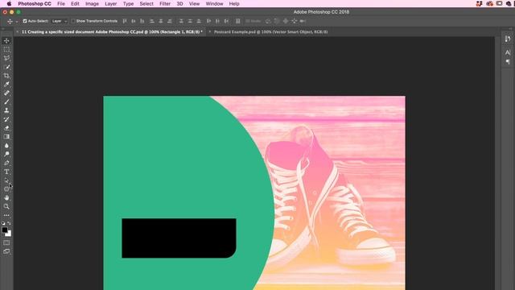This screenshot has height=290, width=515.
Task: Select the Blur tool
Action: point(6,145)
